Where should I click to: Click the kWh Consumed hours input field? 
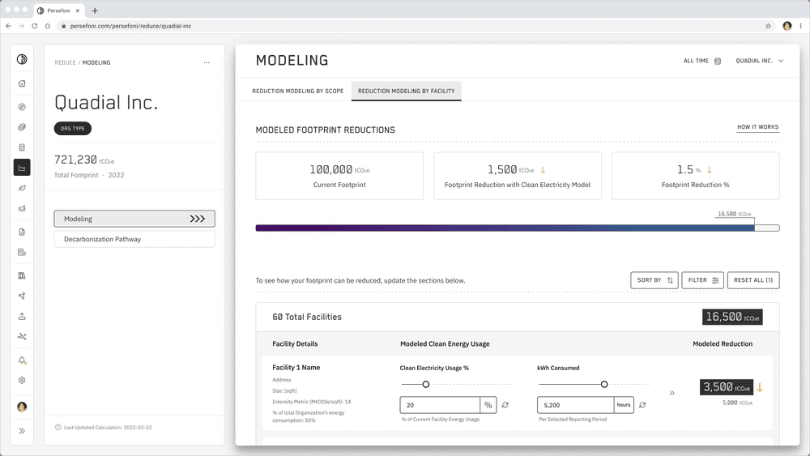click(575, 405)
